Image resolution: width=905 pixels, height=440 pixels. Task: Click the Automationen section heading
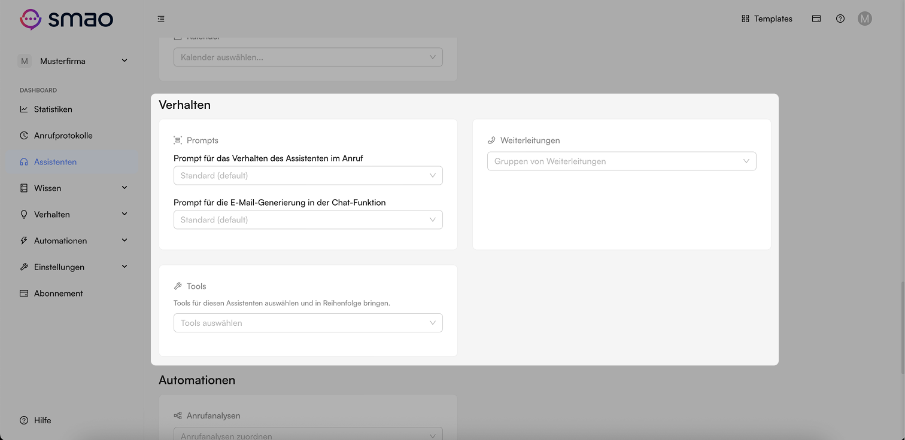point(197,380)
